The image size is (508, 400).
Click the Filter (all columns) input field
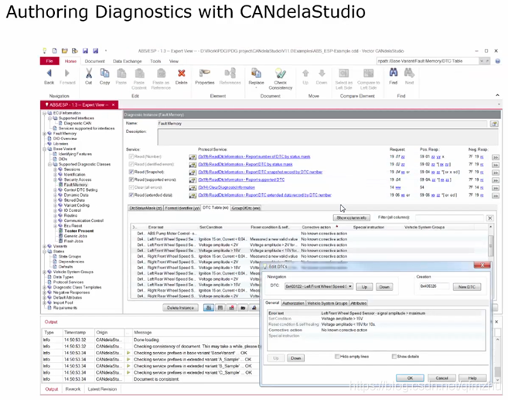point(450,218)
